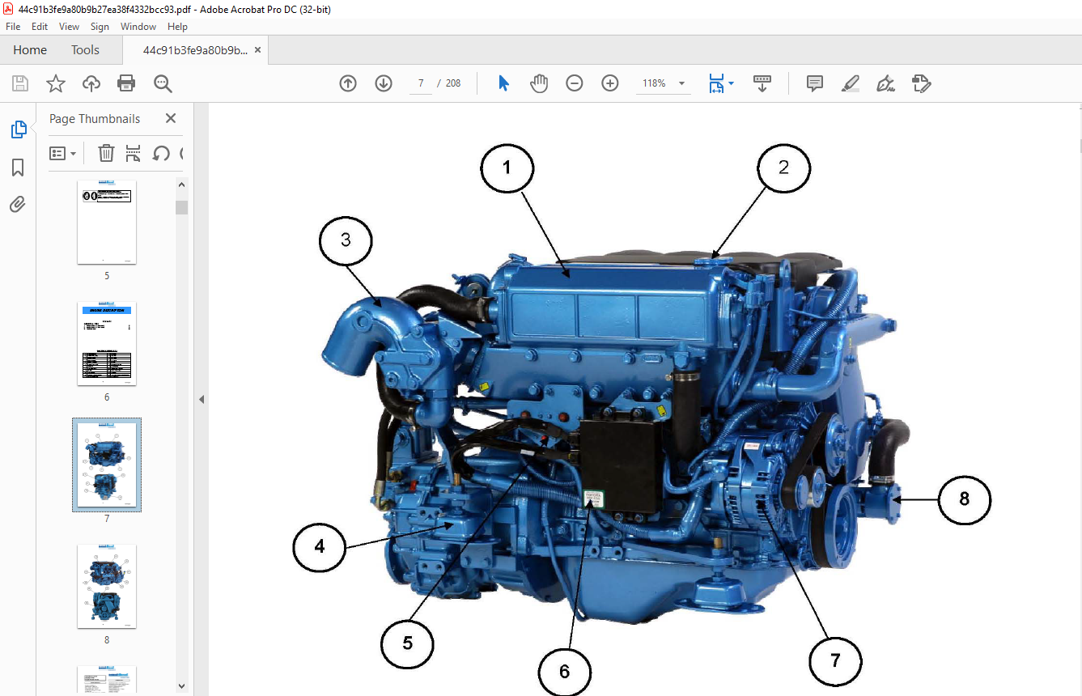The height and width of the screenshot is (696, 1082).
Task: Close the open PDF document tab
Action: coord(258,50)
